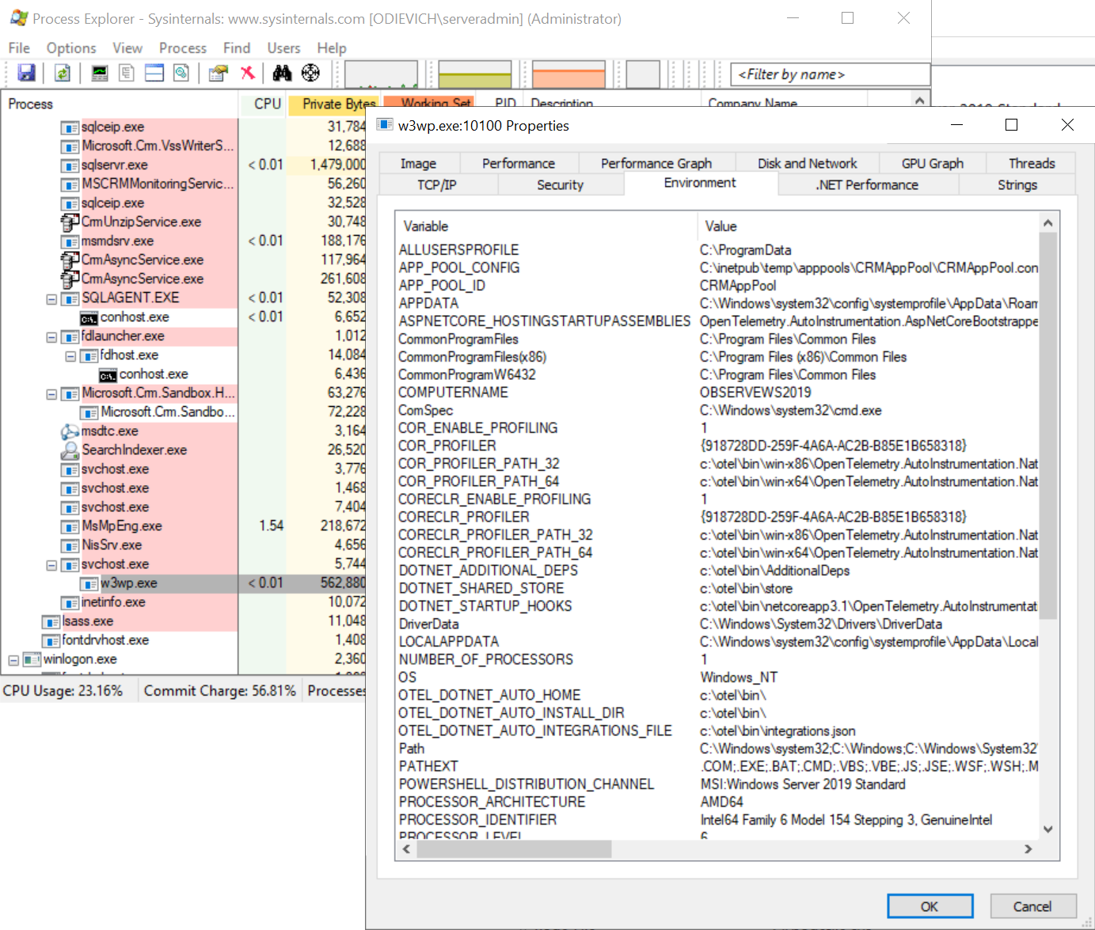Click Cancel in the w3wp.exe properties dialog
Viewport: 1095px width, 930px height.
pos(1033,905)
